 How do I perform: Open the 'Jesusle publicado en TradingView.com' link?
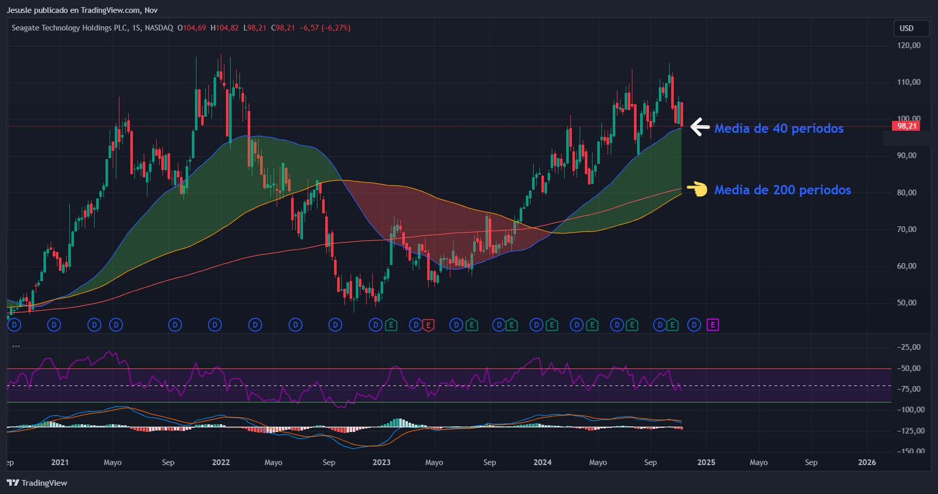(x=82, y=10)
